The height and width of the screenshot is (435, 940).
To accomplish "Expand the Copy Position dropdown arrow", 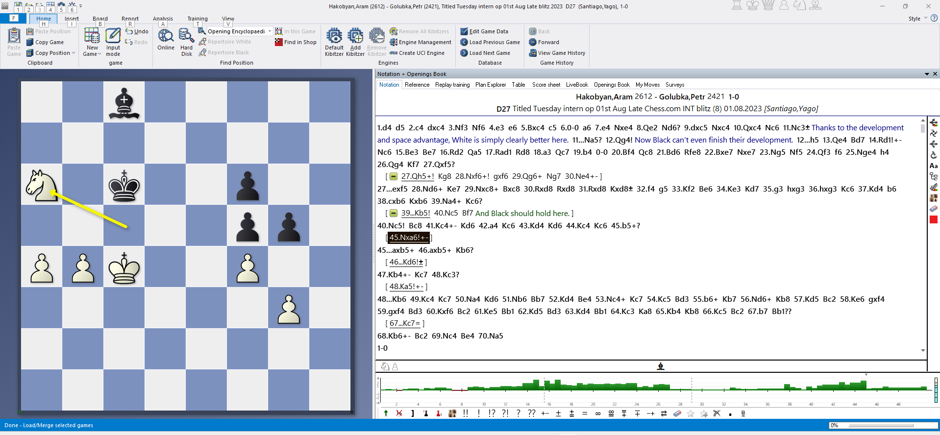I will point(74,53).
